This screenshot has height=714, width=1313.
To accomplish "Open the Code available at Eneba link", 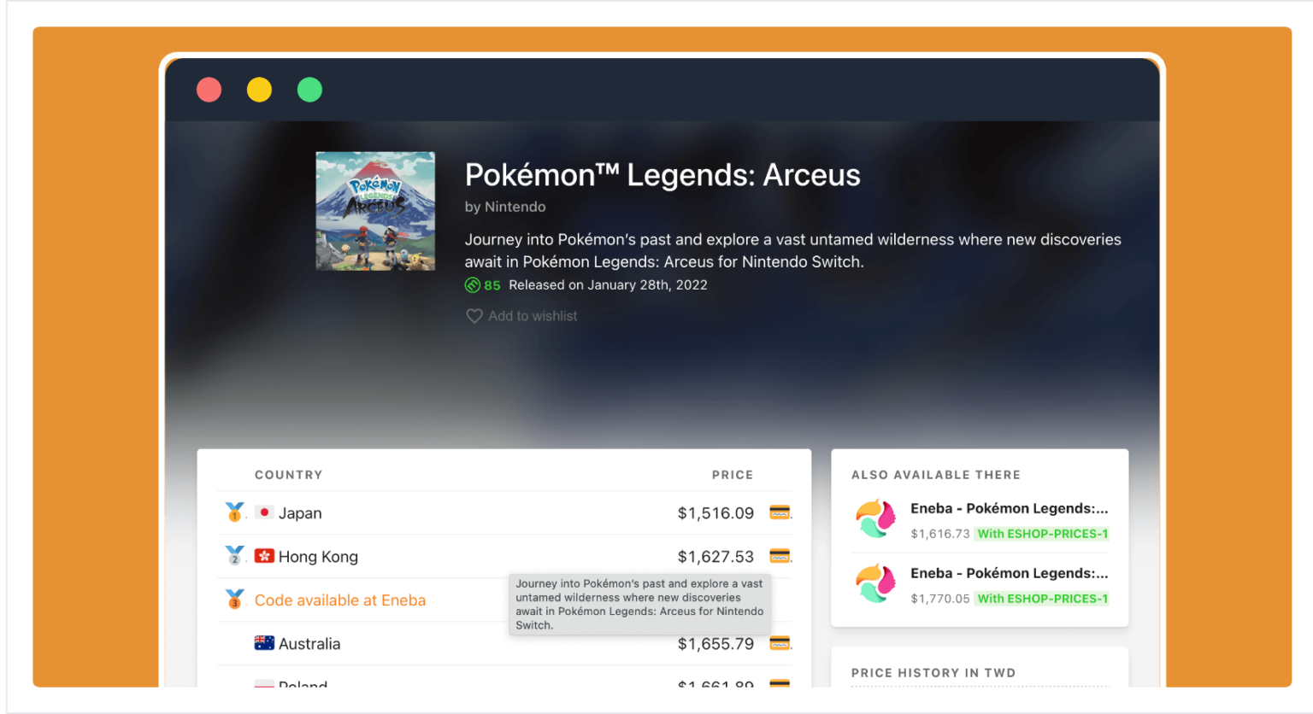I will pos(339,600).
